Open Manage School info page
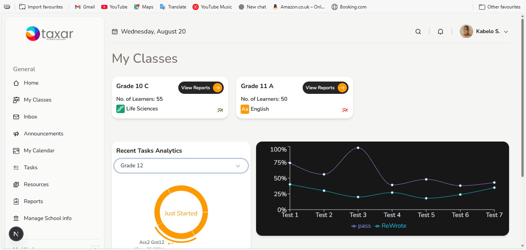This screenshot has width=526, height=250. pos(47,218)
